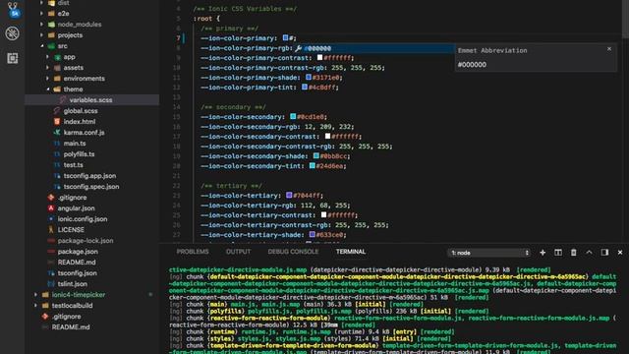Switch to the OUTPUT tab
Image resolution: width=629 pixels, height=354 pixels.
point(238,252)
